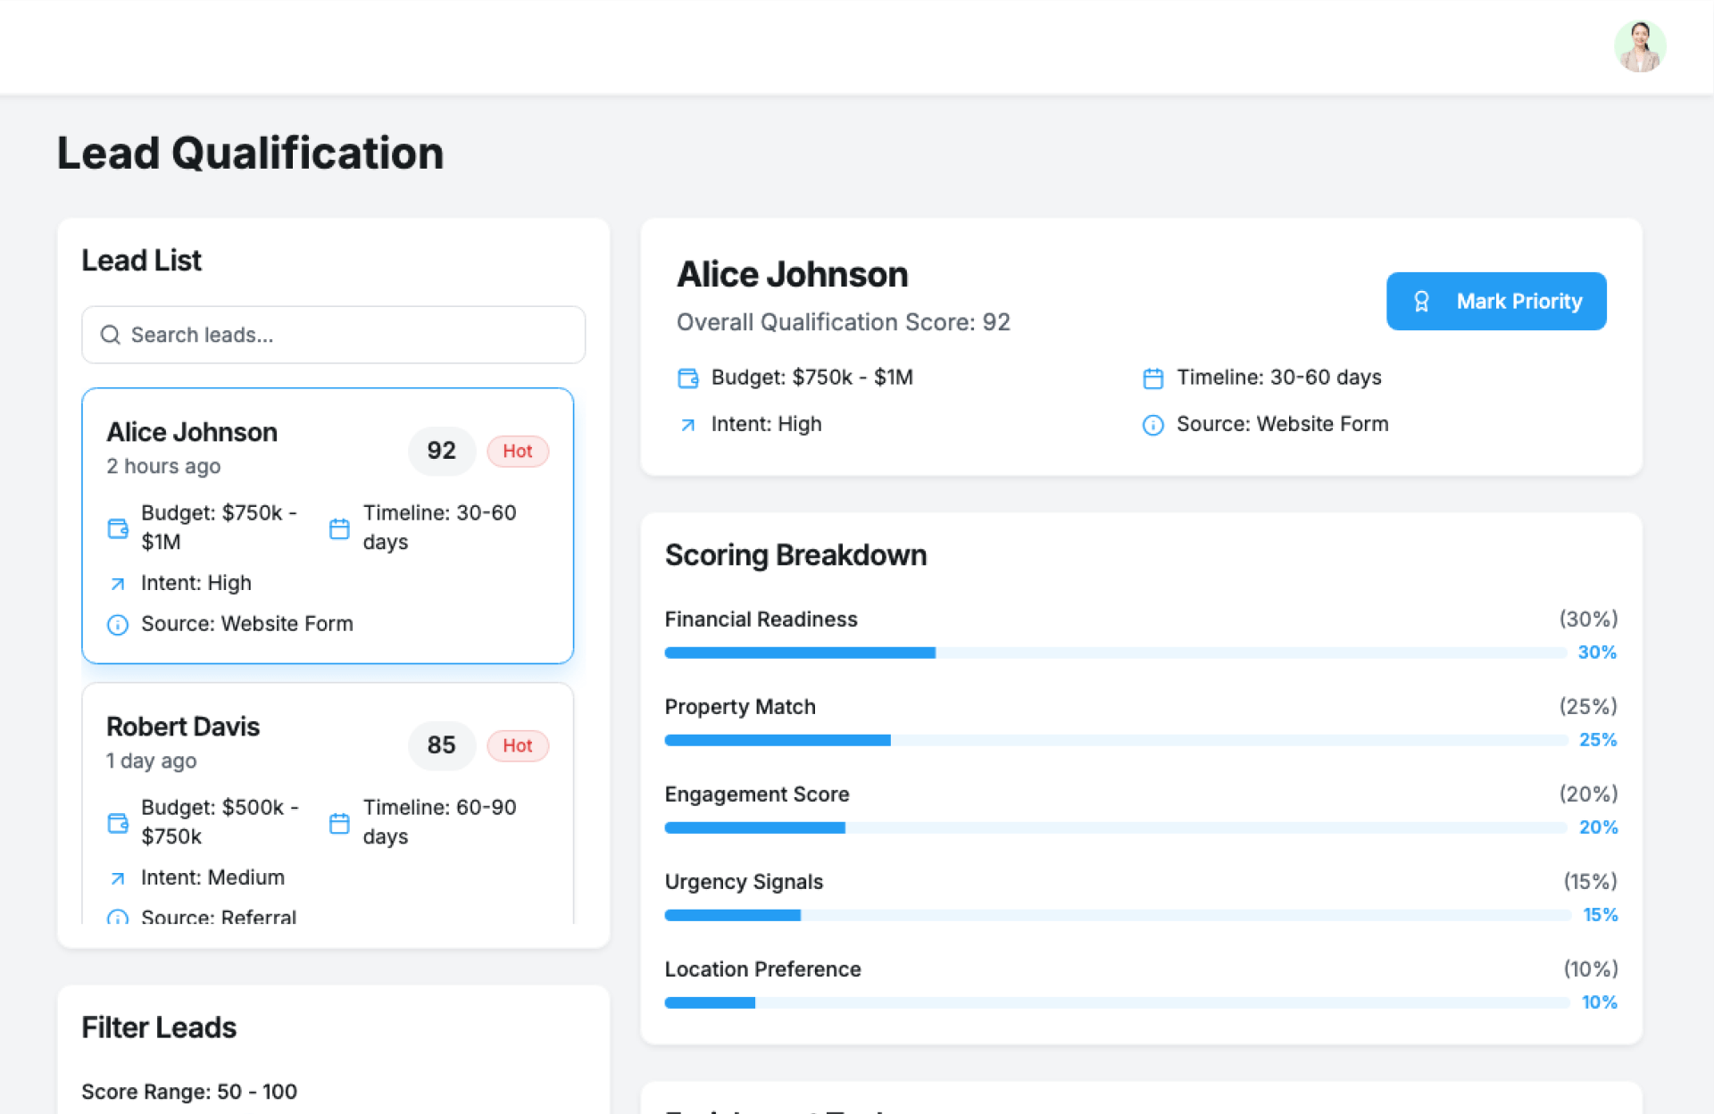The image size is (1714, 1114).
Task: Click the info icon in Alice Johnson list card
Action: click(118, 625)
